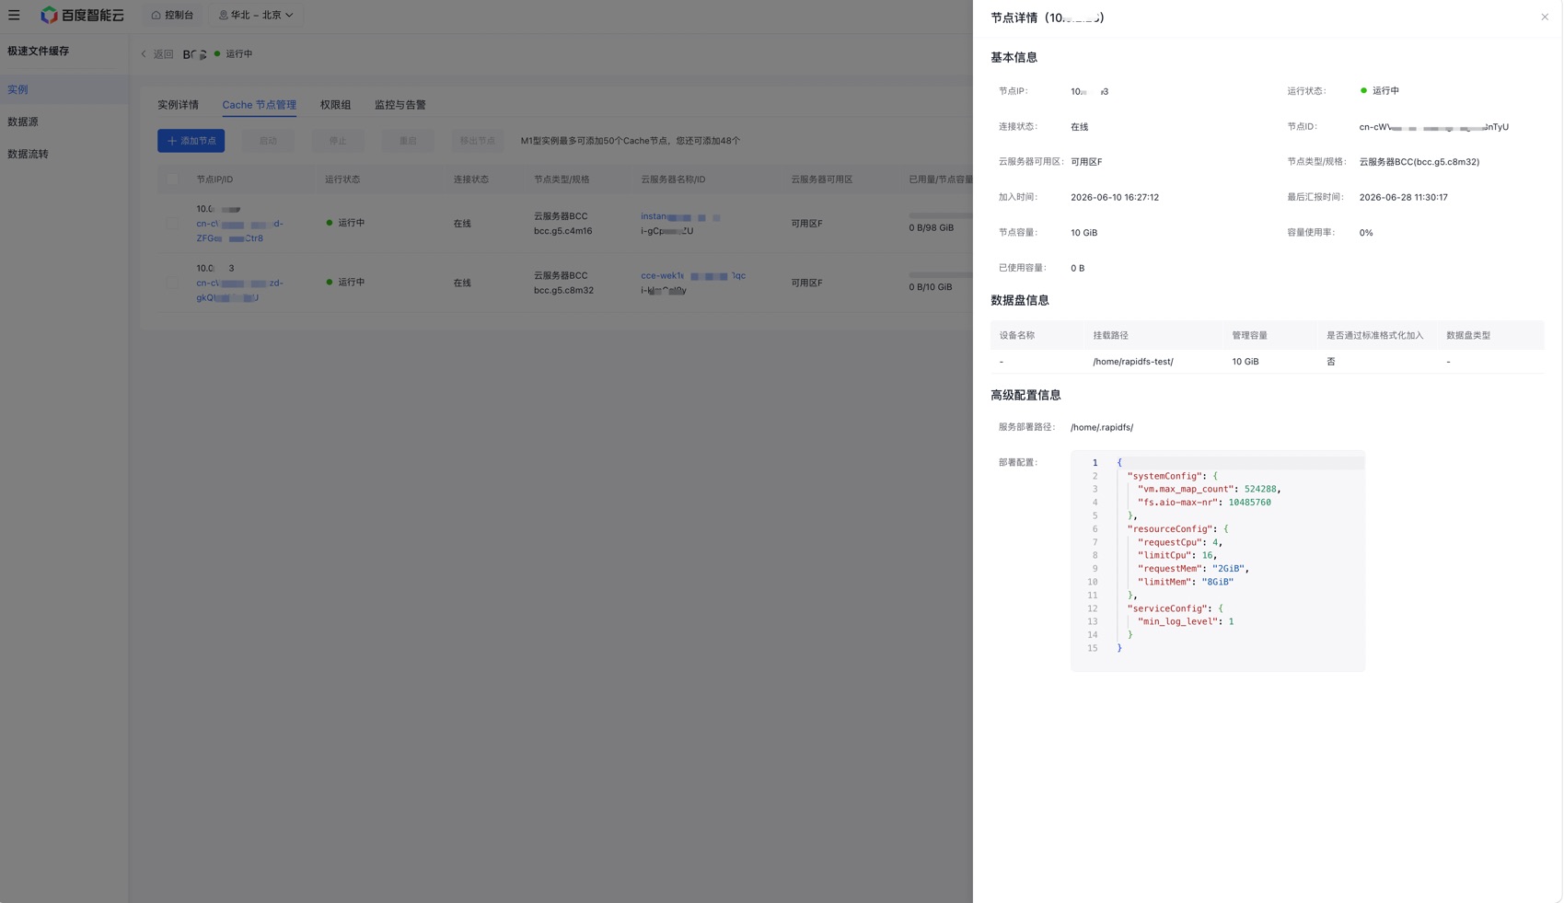
Task: Go to the 控制台 console home
Action: point(172,15)
